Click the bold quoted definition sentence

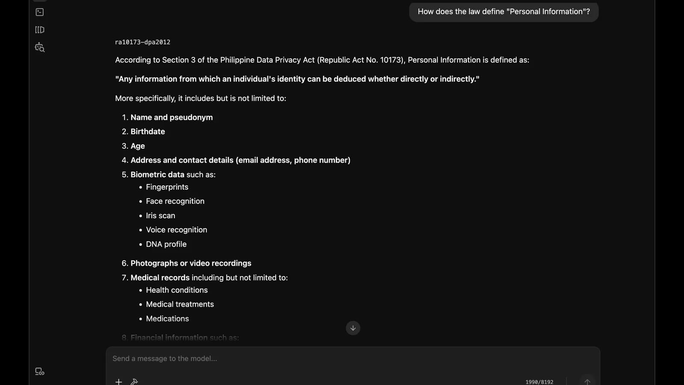pyautogui.click(x=297, y=79)
